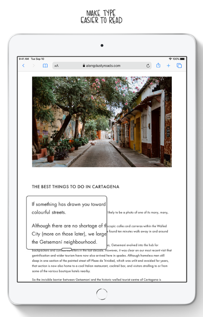Open the Bookmarks book icon
203x317 pixels.
tap(45, 66)
